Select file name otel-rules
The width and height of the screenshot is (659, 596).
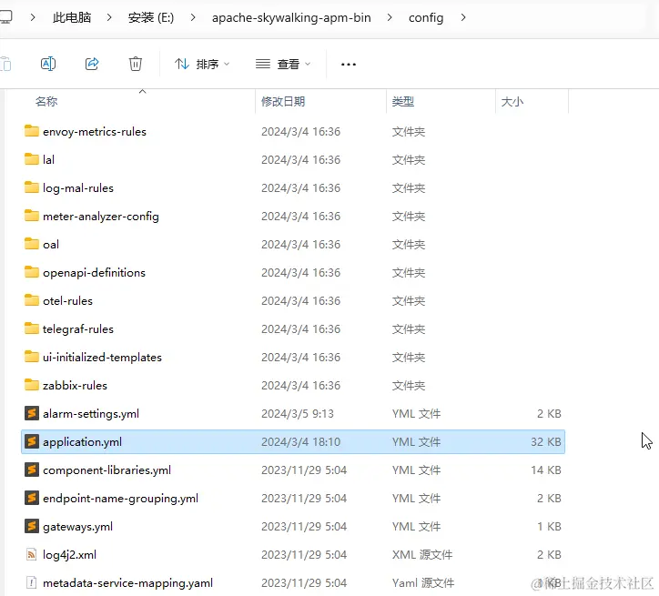(67, 301)
